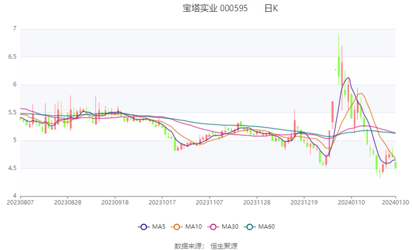412x250 pixels.
Task: Toggle the MA30 legend series
Action: coord(223,226)
